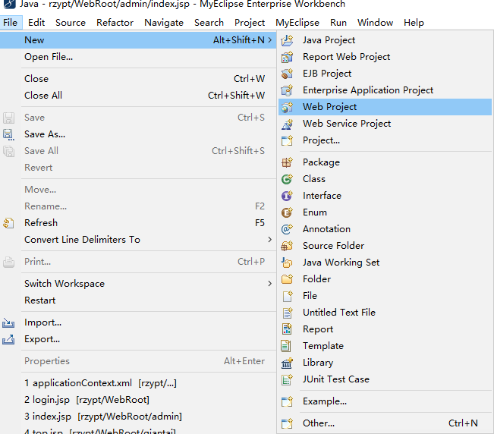Open the Search menu
Screen dimensions: 494x434
click(x=209, y=23)
